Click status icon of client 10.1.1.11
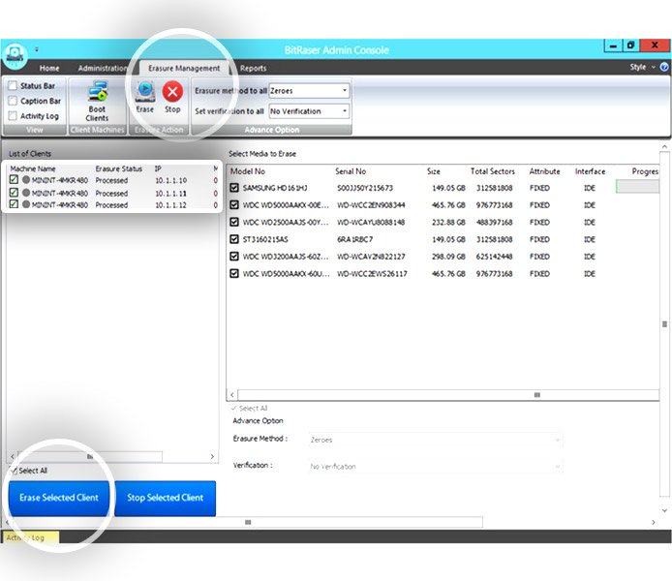The height and width of the screenshot is (581, 672). [26, 193]
